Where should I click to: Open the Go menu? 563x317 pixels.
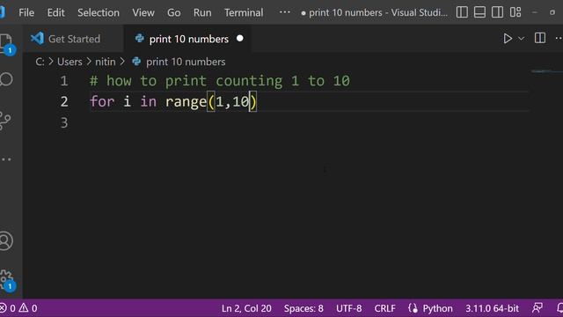(x=174, y=12)
